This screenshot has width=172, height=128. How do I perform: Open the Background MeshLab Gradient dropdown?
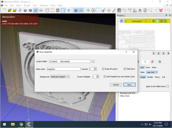(x=60, y=77)
